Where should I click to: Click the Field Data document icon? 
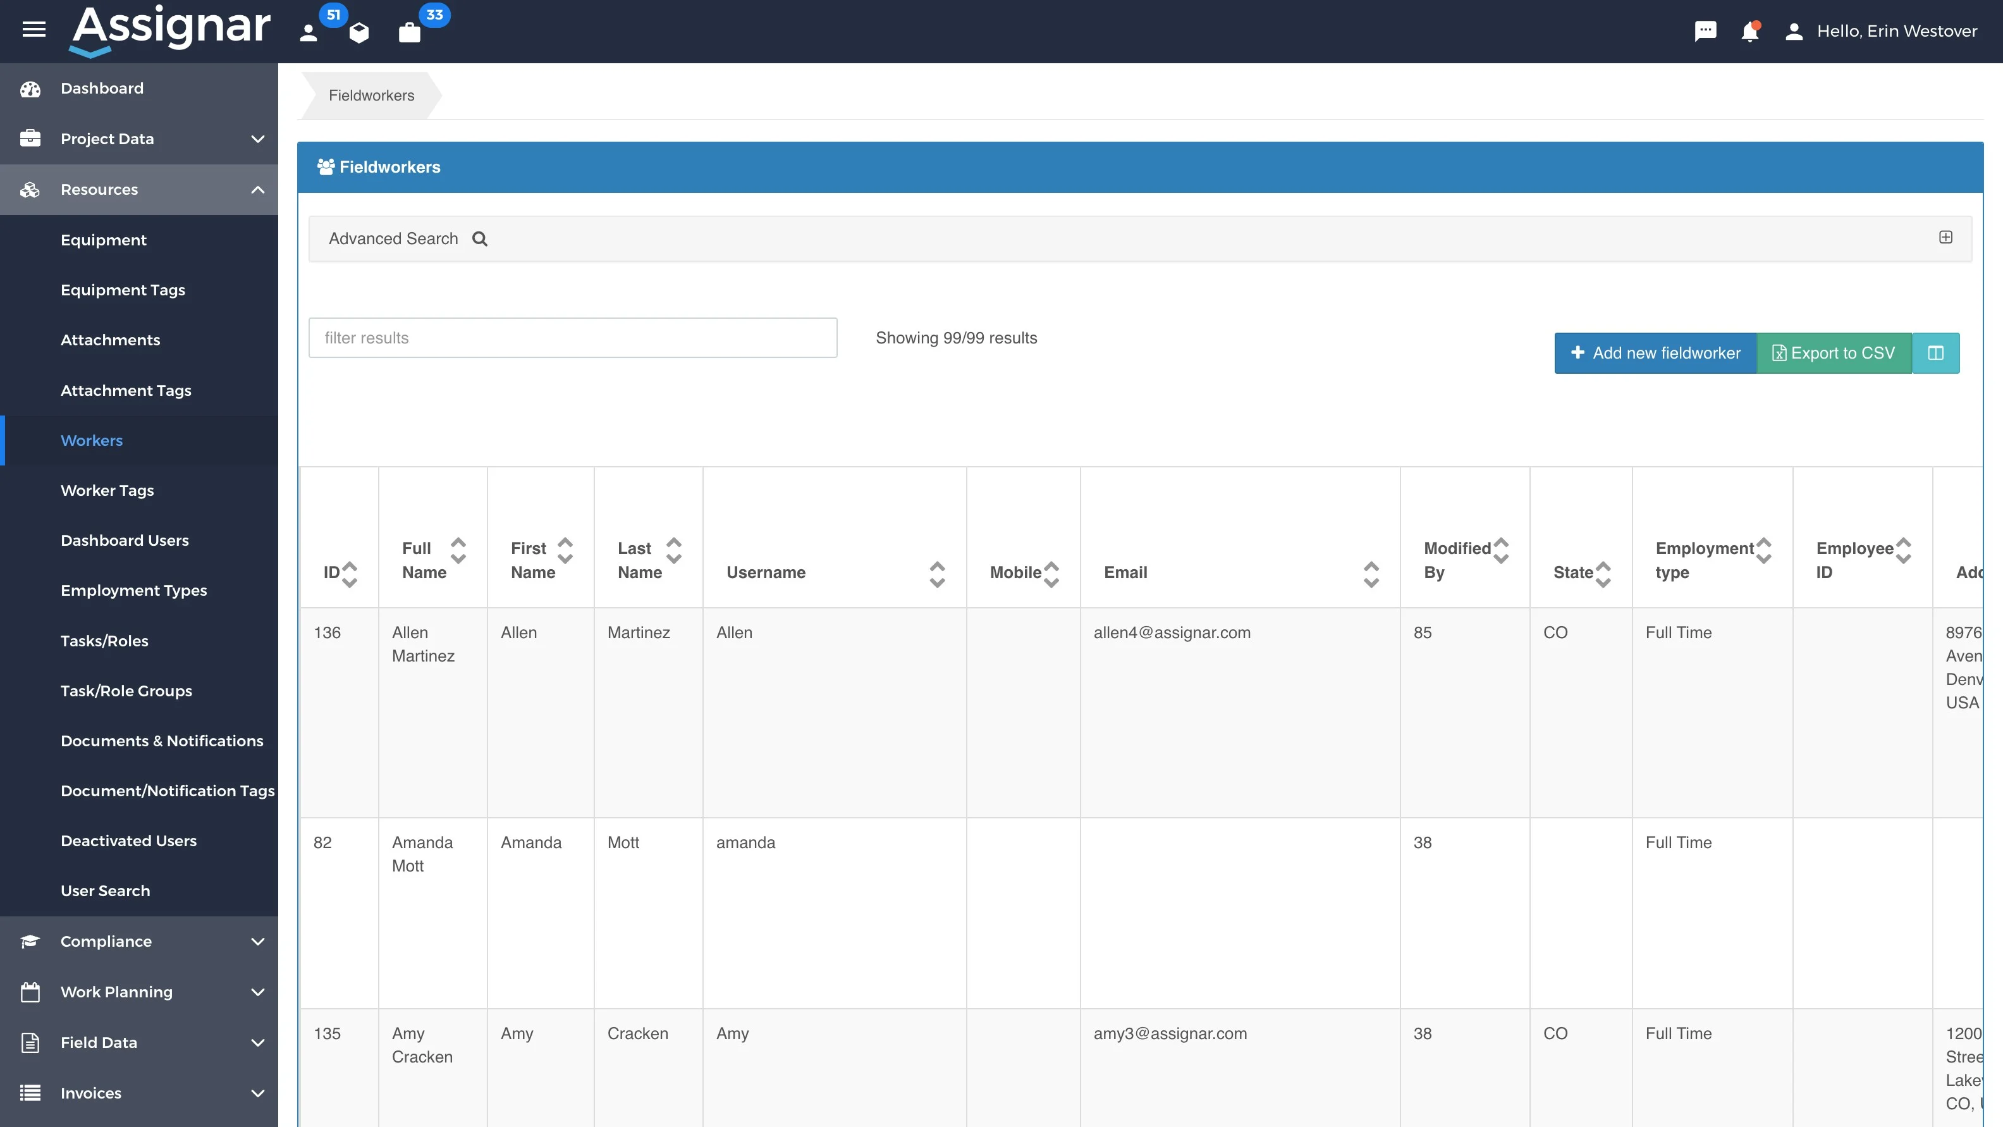coord(30,1042)
